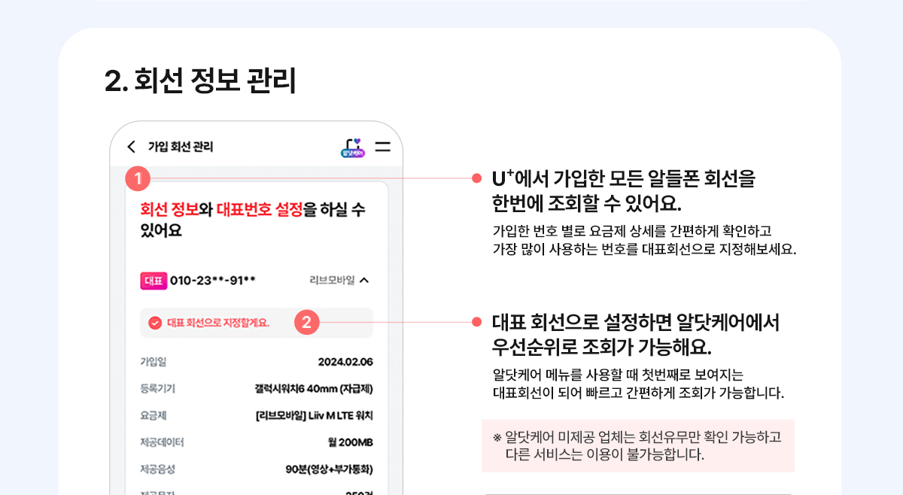Click the 가입일 label

154,362
